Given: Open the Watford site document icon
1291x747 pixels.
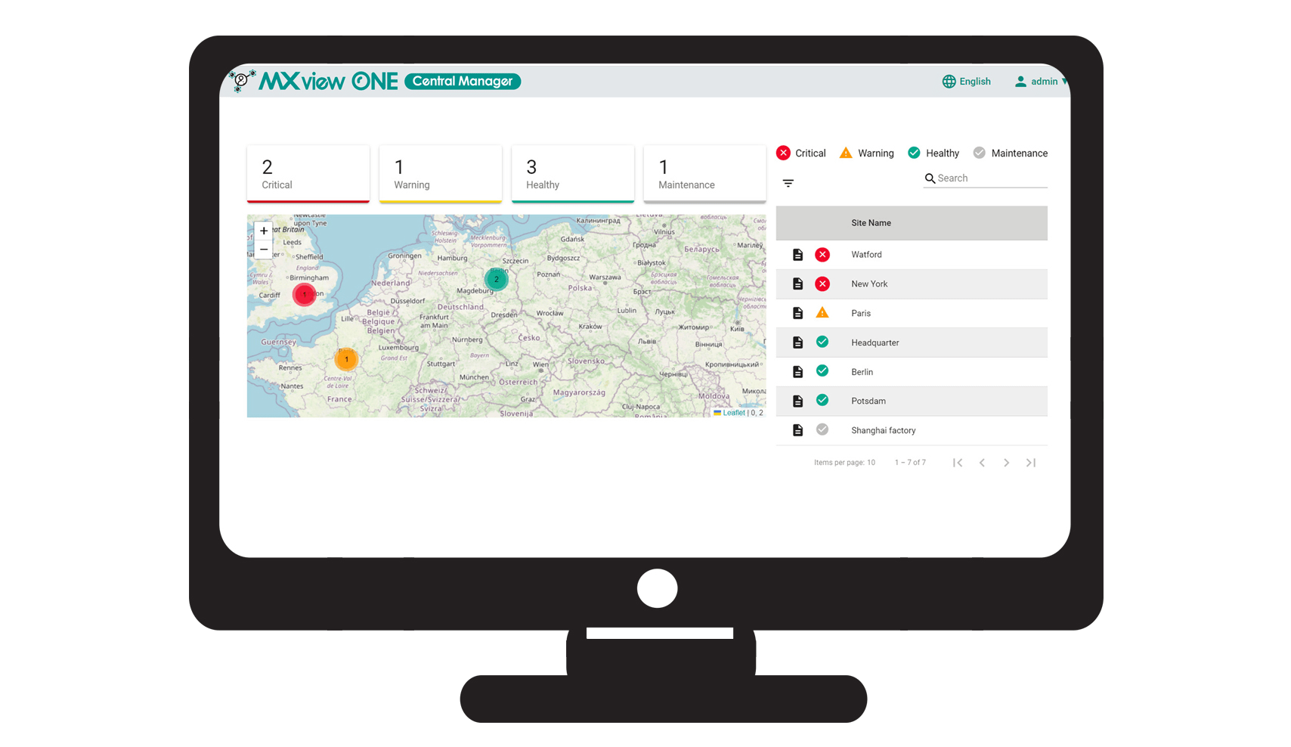Looking at the screenshot, I should tap(797, 255).
